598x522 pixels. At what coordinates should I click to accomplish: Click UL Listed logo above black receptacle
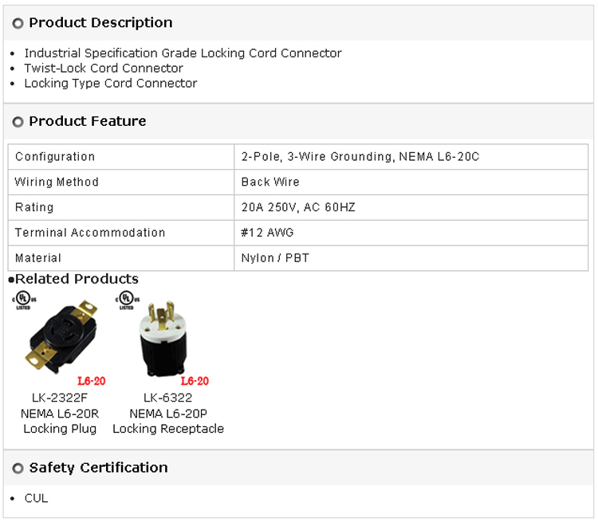pyautogui.click(x=21, y=300)
